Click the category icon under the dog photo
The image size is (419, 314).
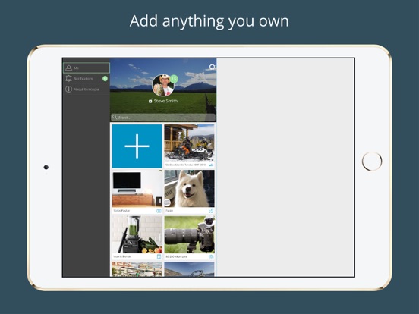[x=211, y=211]
